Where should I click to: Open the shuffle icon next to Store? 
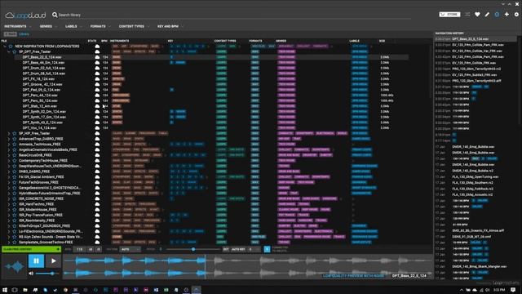coord(467,15)
